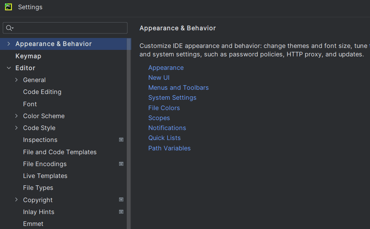Expand the Appearance & Behavior section
Screen dimensions: 370x229
pyautogui.click(x=9, y=44)
